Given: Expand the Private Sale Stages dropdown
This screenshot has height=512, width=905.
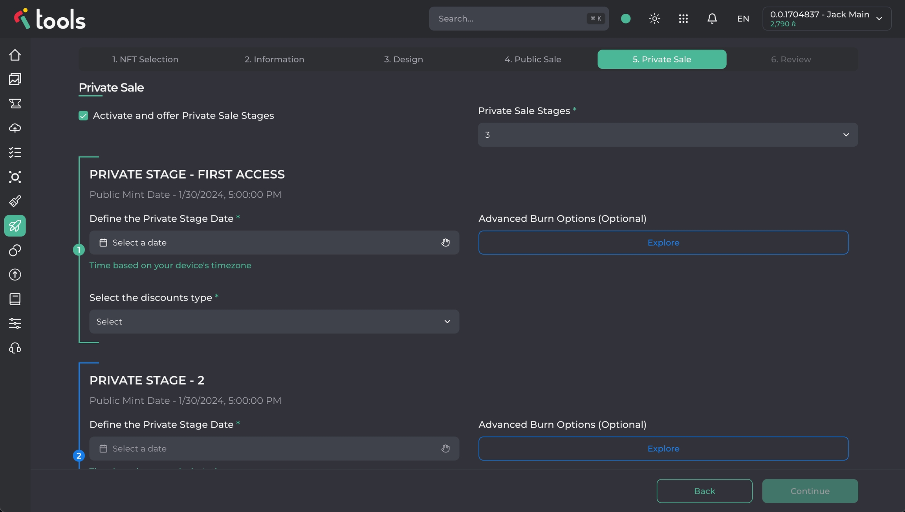Looking at the screenshot, I should (668, 135).
